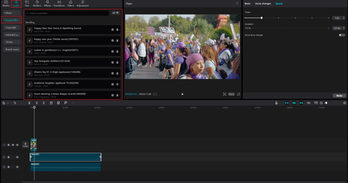Adjust the speed Times slider handle
The image size is (348, 183).
(262, 18)
